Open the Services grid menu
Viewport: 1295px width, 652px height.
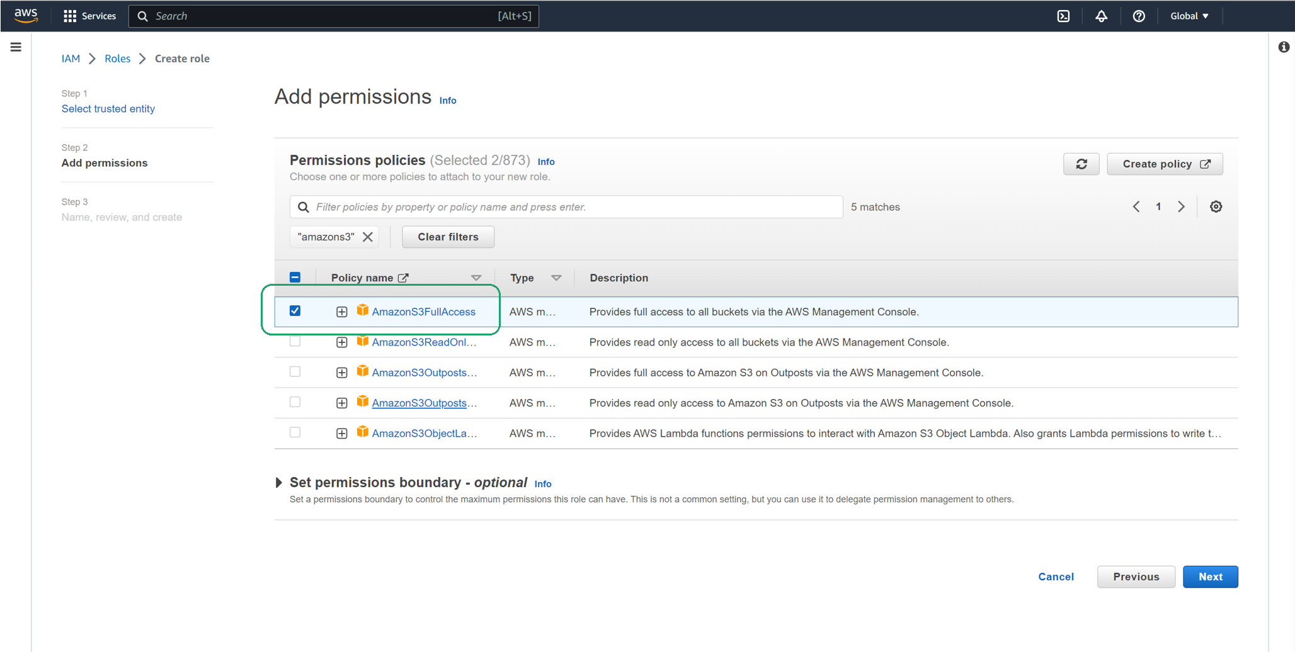(x=89, y=16)
